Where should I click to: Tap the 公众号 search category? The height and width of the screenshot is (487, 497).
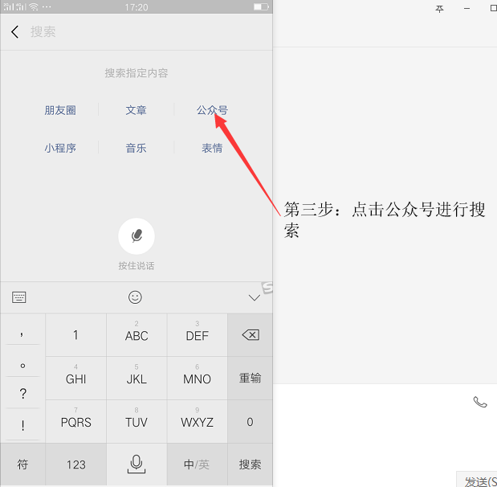pyautogui.click(x=212, y=110)
